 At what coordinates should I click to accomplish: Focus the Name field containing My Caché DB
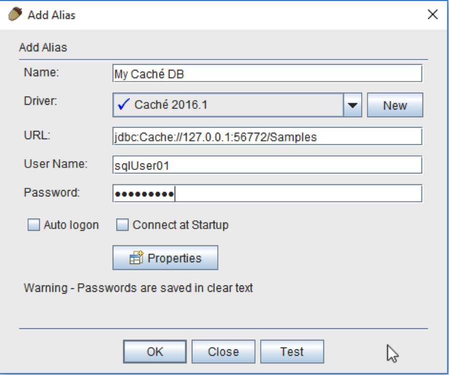pos(267,74)
